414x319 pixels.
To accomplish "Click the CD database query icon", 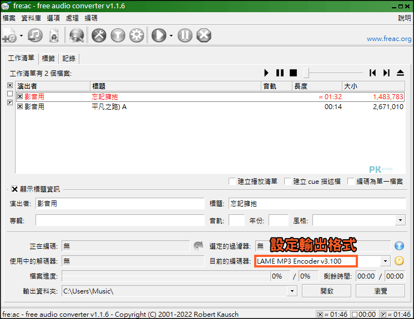I will (x=77, y=35).
